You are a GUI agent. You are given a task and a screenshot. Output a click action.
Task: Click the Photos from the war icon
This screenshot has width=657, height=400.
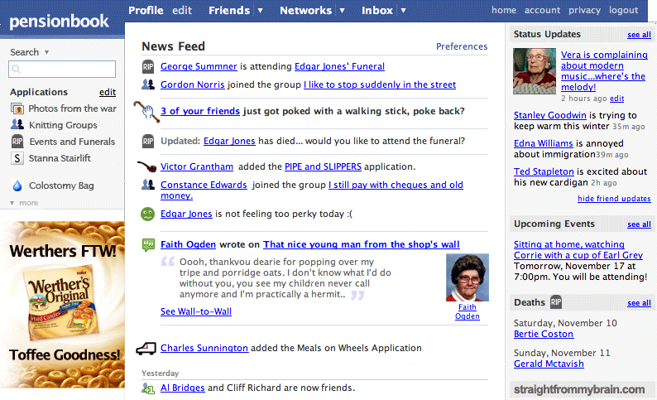[x=17, y=108]
